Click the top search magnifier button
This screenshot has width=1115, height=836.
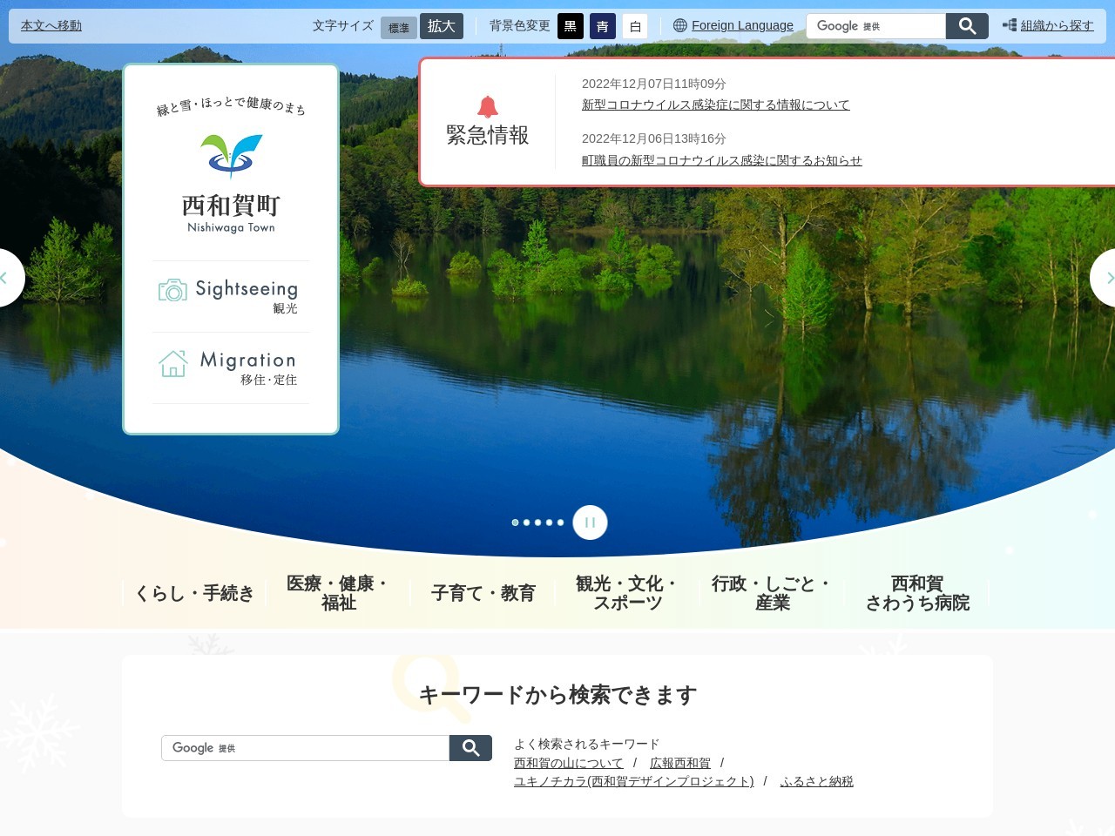967,26
